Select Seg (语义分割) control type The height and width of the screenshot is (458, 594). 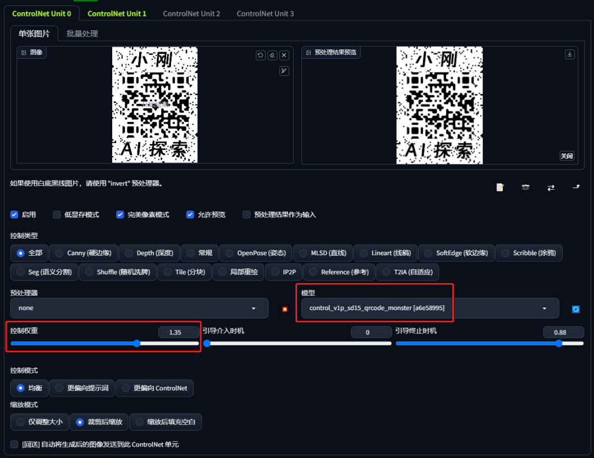coord(45,272)
